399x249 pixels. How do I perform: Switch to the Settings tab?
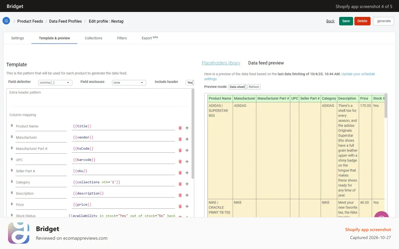click(18, 38)
